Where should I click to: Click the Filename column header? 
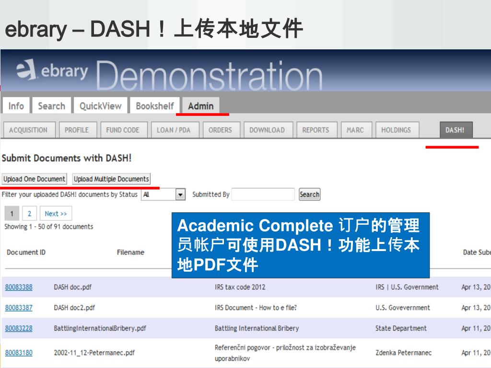point(130,252)
